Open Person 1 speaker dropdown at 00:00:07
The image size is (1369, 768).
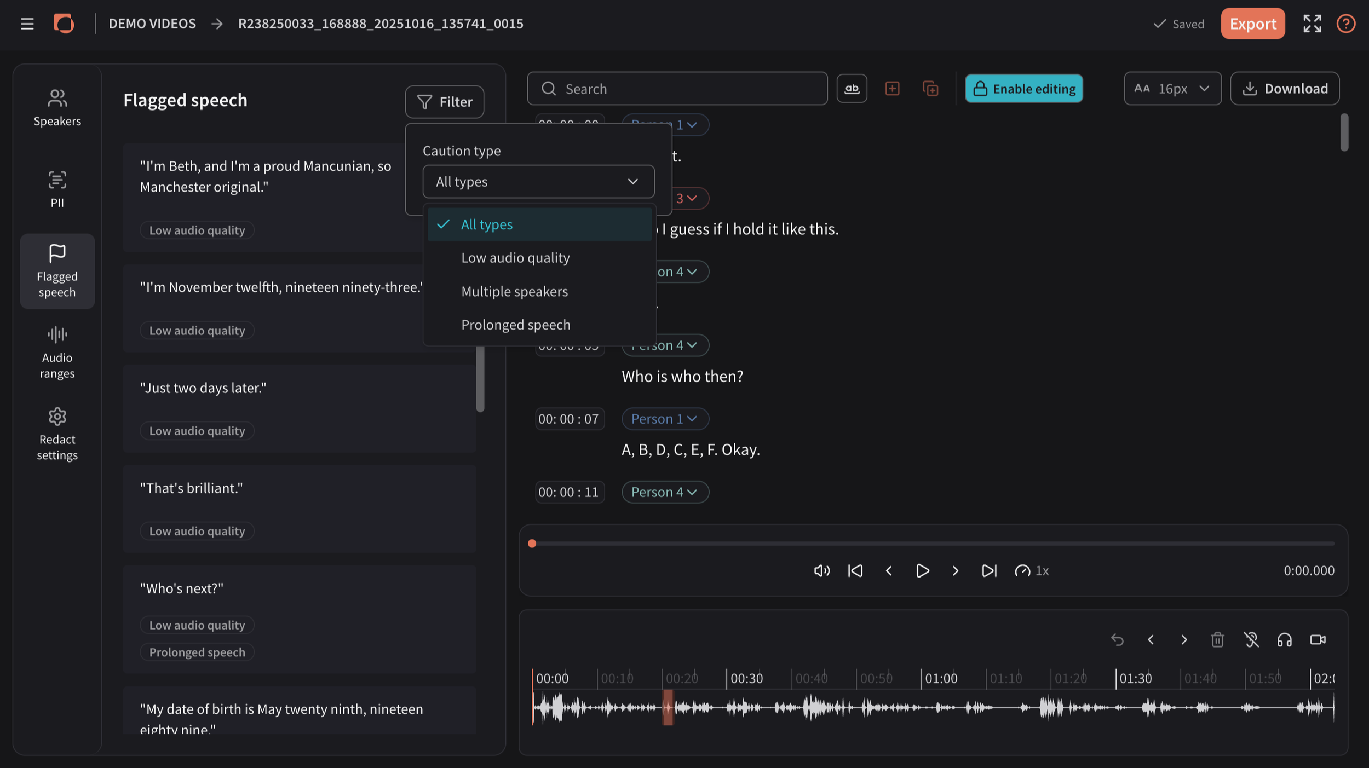tap(665, 419)
